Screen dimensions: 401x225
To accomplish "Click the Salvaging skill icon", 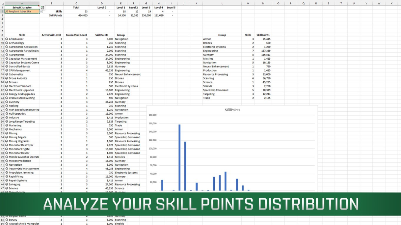I will (7, 184).
